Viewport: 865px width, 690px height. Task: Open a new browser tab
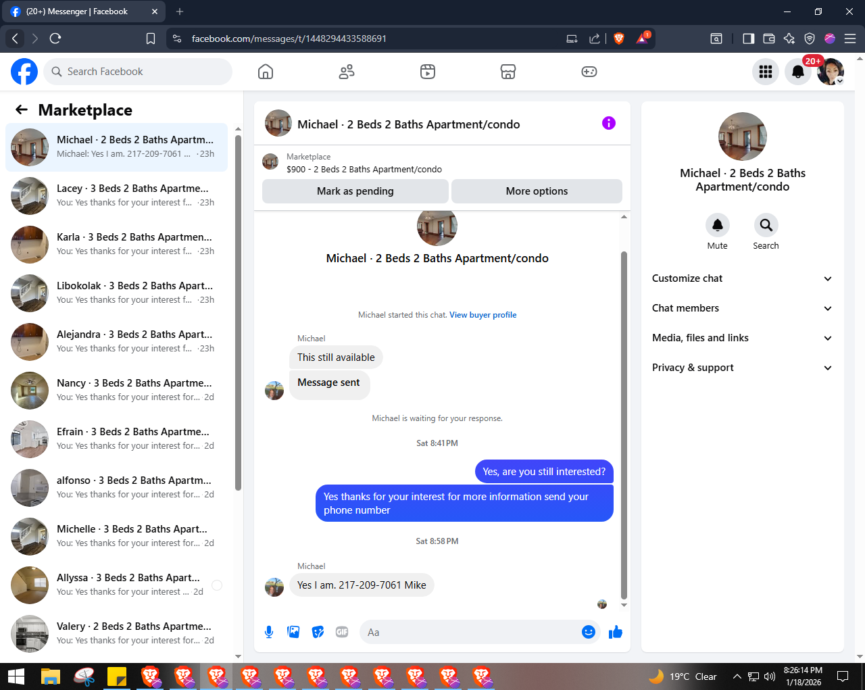pyautogui.click(x=180, y=11)
